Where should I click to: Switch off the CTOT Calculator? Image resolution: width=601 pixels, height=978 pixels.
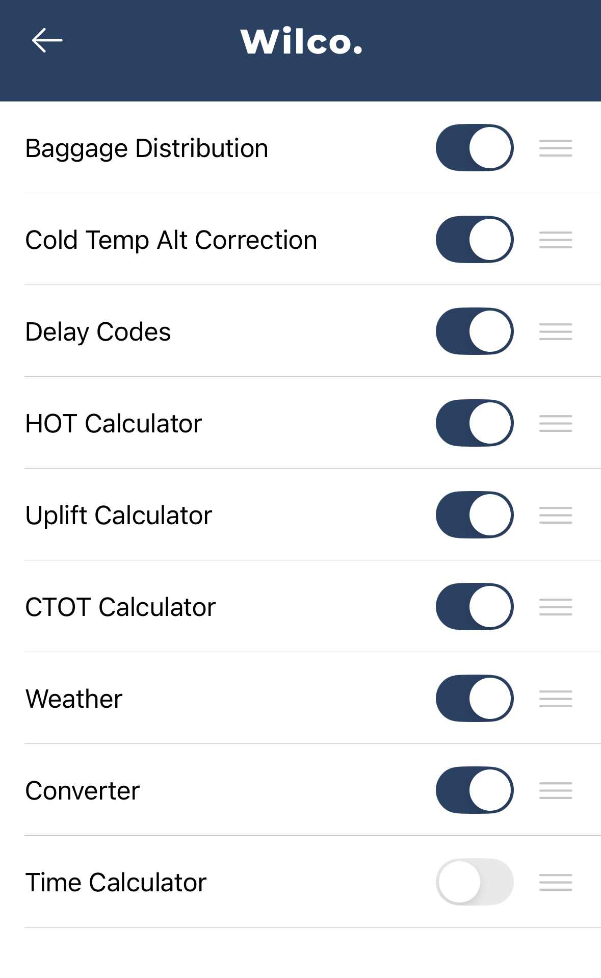(x=474, y=607)
